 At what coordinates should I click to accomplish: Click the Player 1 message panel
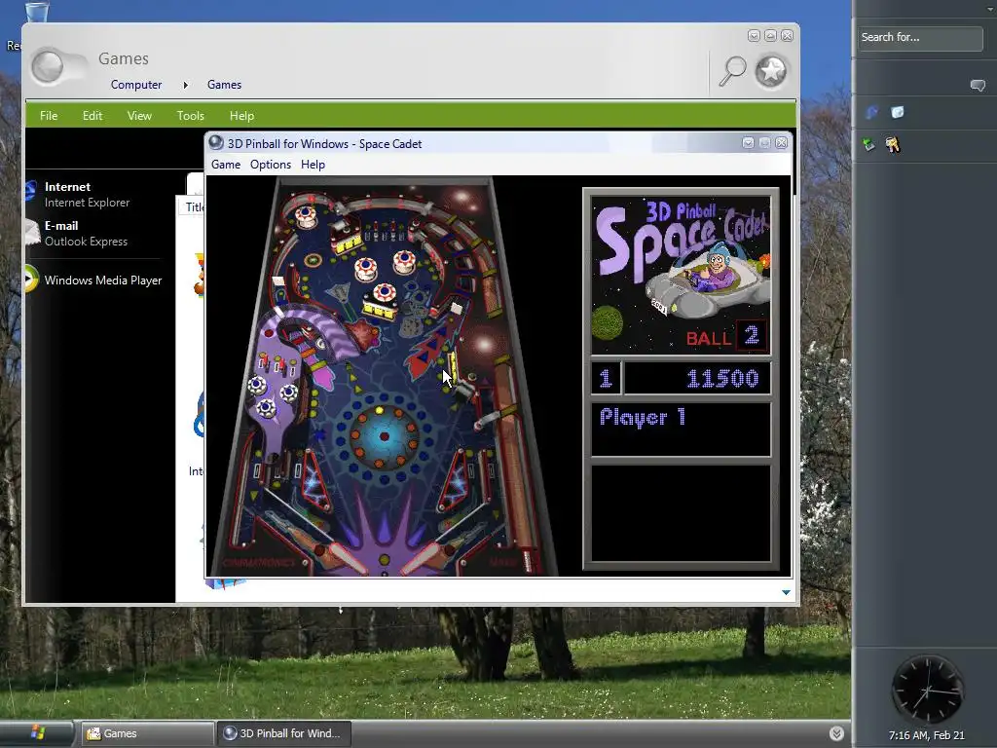tap(681, 430)
